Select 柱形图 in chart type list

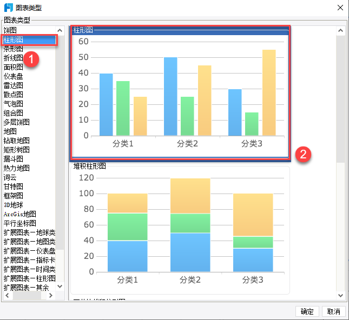pyautogui.click(x=29, y=39)
